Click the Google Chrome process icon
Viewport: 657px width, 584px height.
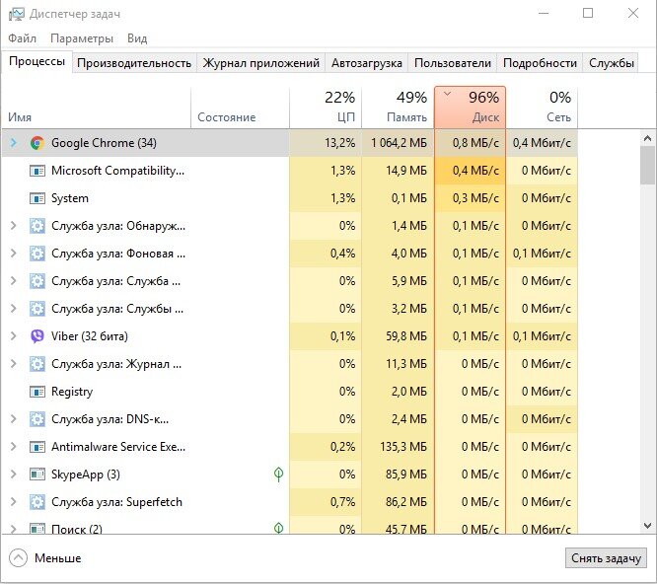coord(37,143)
